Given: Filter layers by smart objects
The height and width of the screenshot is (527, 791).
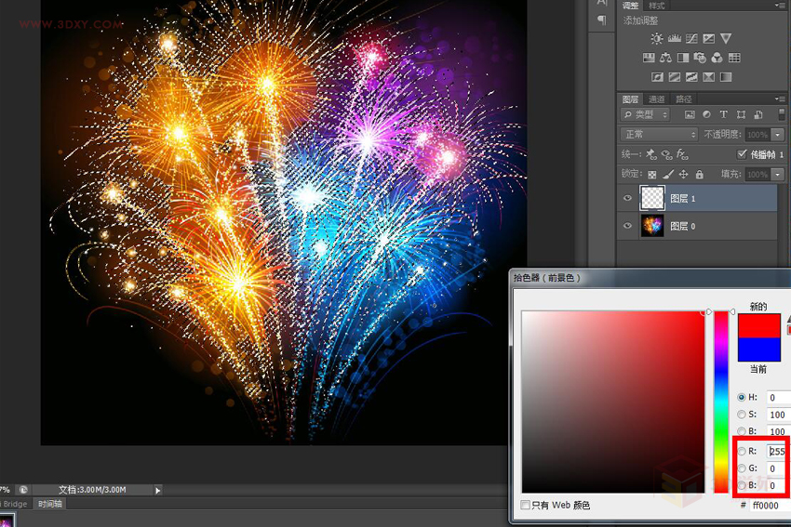Looking at the screenshot, I should [757, 115].
